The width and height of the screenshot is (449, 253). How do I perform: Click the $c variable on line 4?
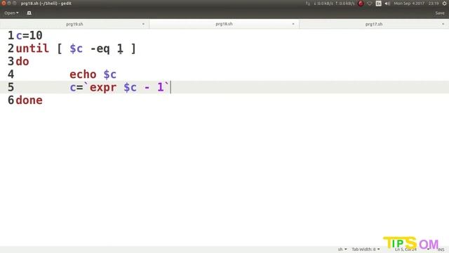coord(110,74)
